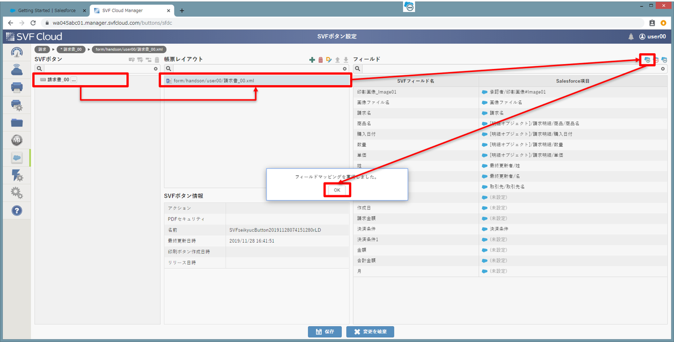Delete the selected layout with trash icon
Image resolution: width=674 pixels, height=342 pixels.
click(x=321, y=59)
